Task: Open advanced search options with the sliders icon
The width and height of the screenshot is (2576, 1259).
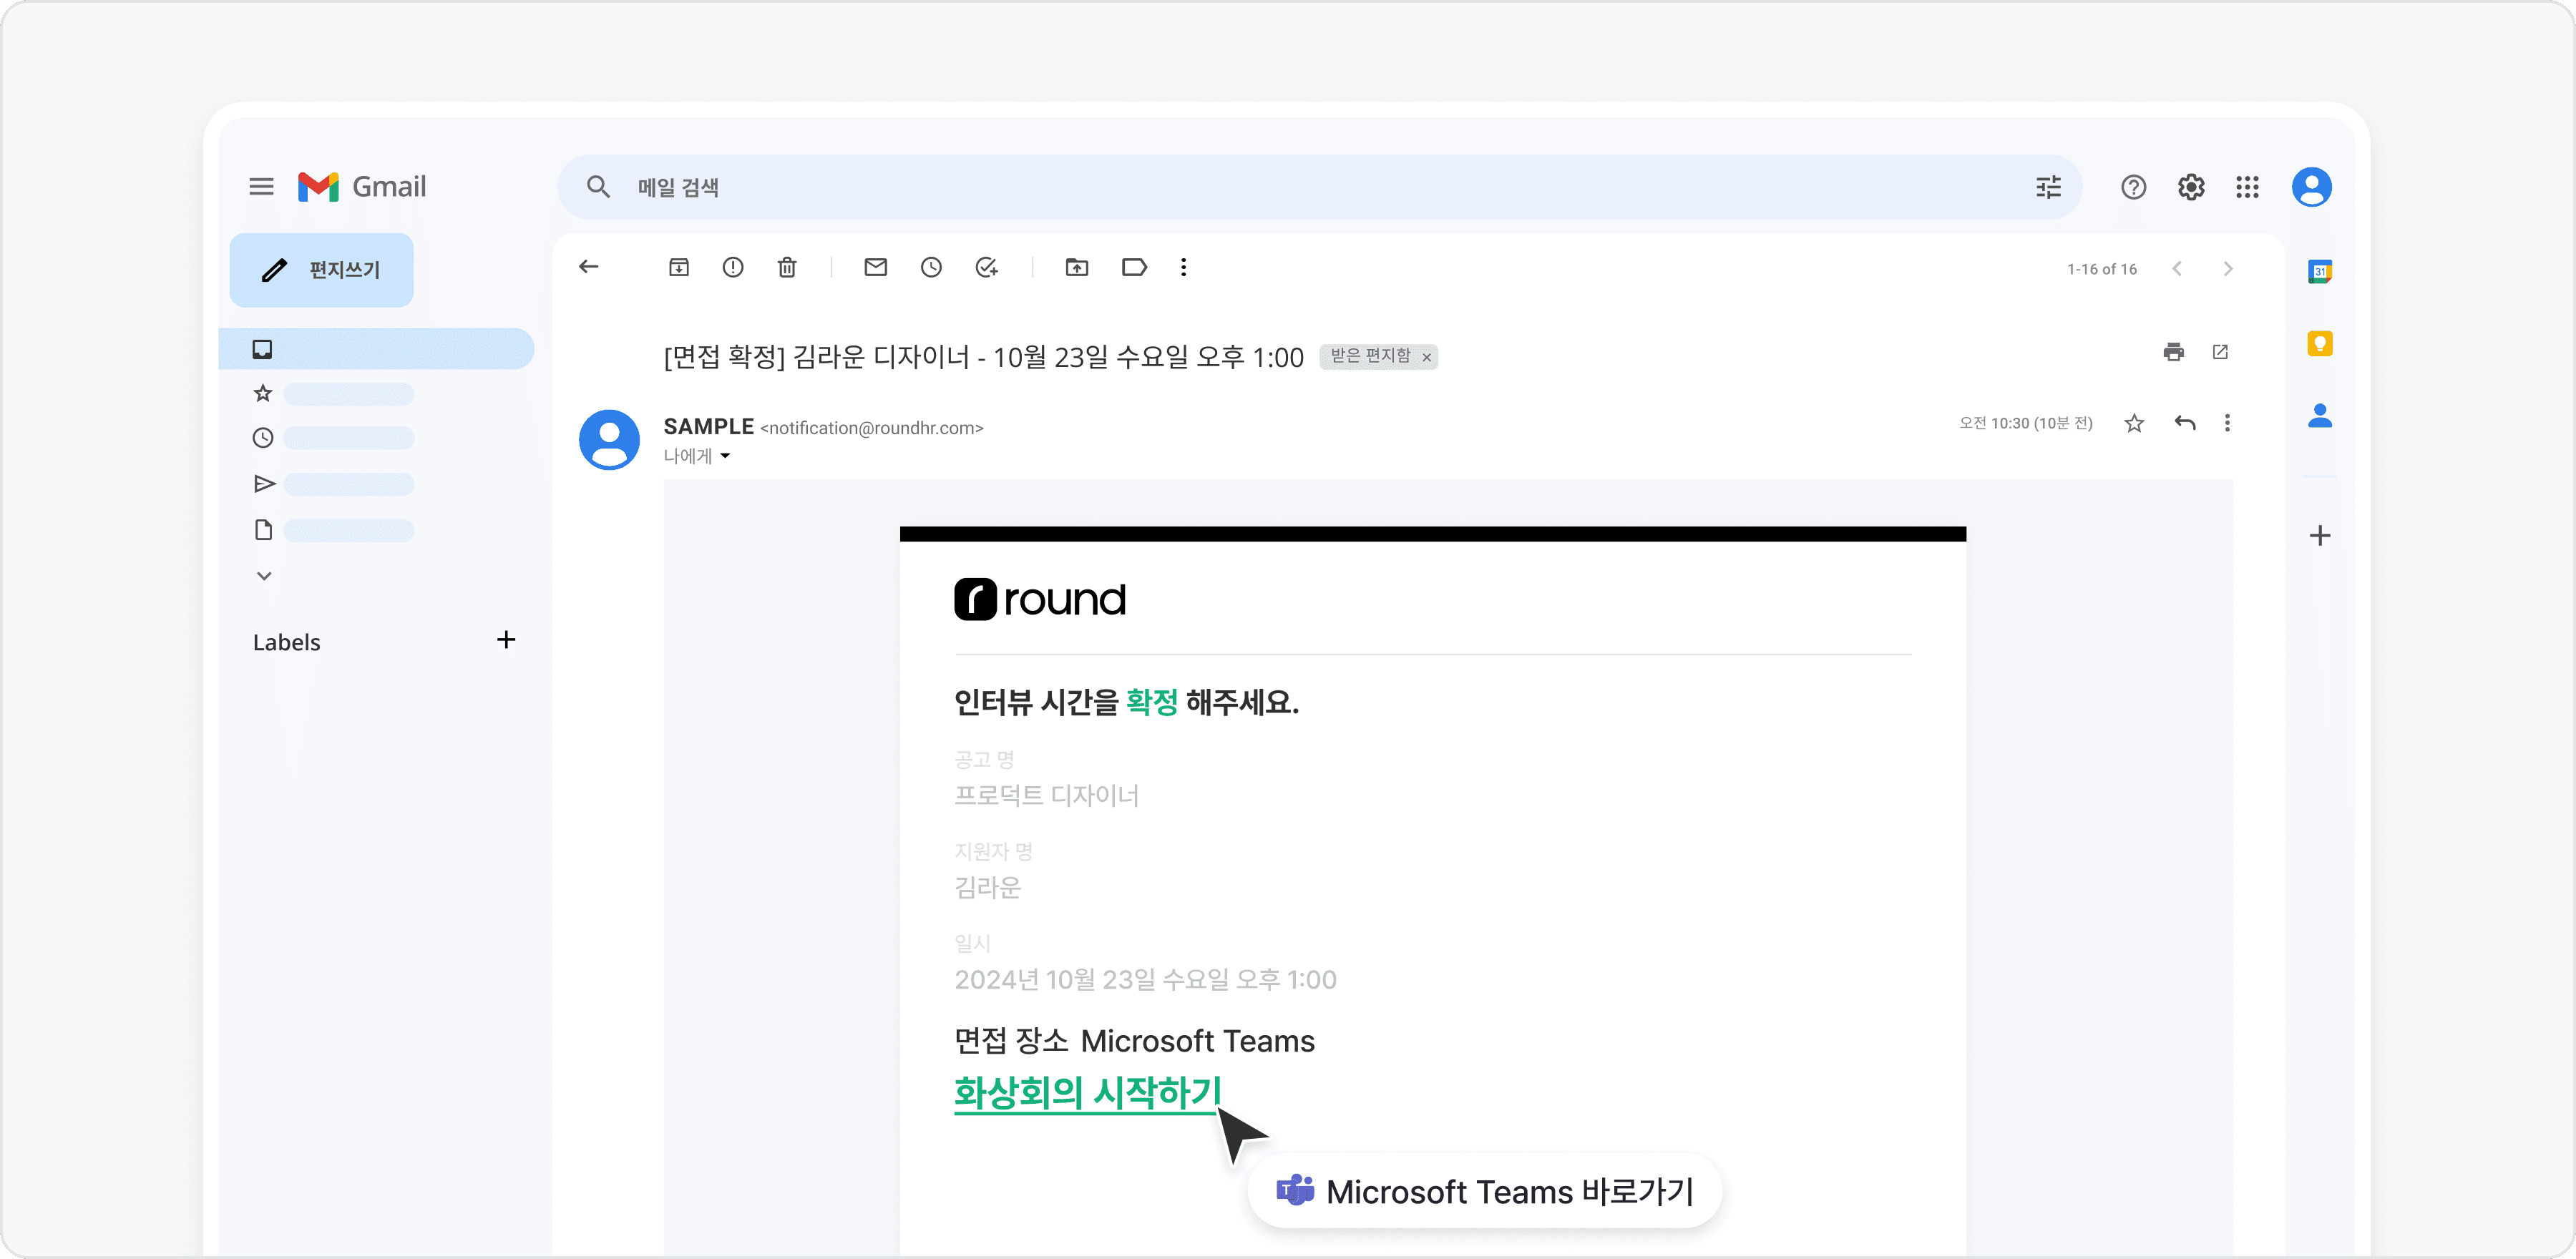Action: (x=2047, y=187)
